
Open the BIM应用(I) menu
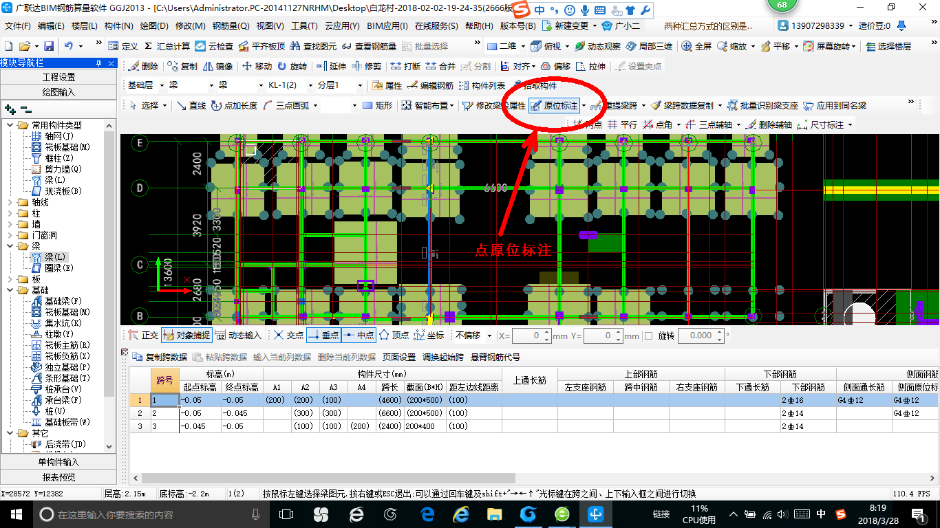pos(387,25)
